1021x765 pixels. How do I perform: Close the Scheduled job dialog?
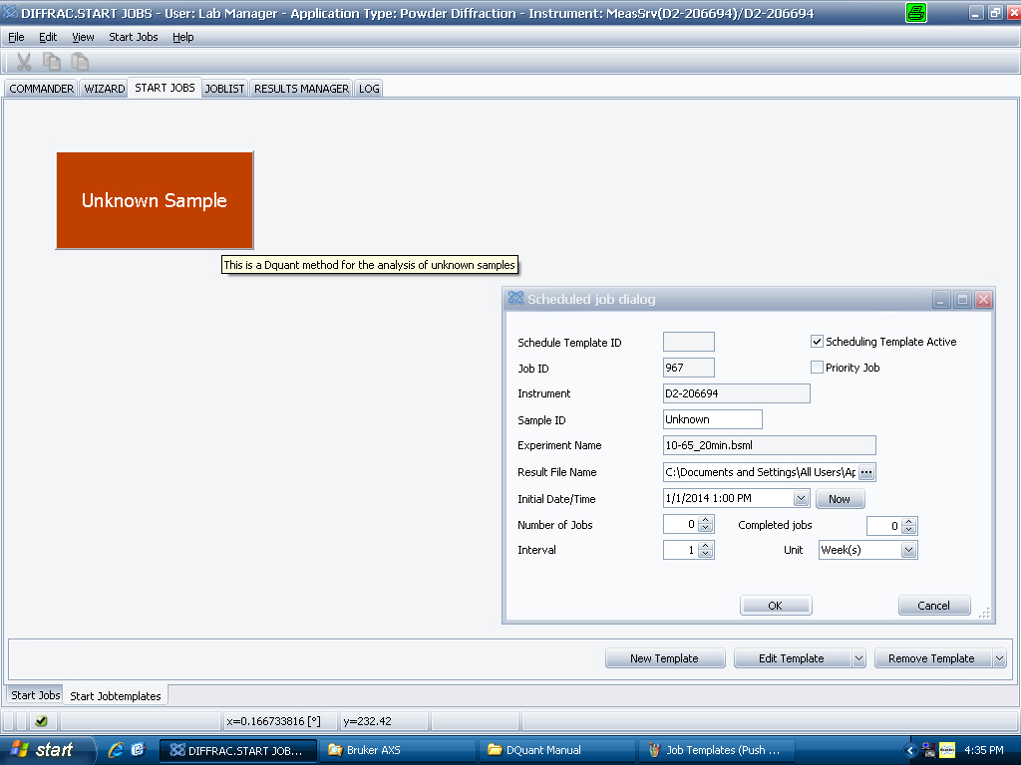[x=983, y=299]
